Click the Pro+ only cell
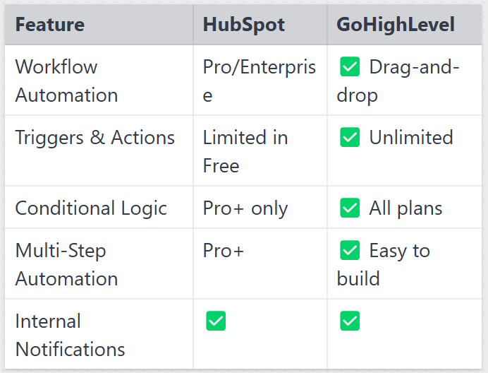The height and width of the screenshot is (373, 488). click(245, 208)
